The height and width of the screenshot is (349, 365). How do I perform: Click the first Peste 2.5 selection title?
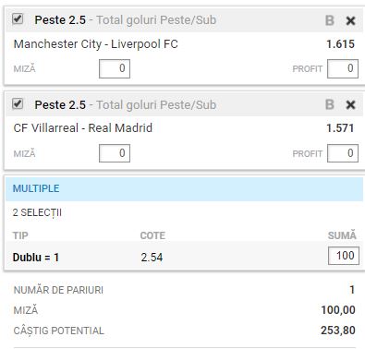click(x=60, y=20)
